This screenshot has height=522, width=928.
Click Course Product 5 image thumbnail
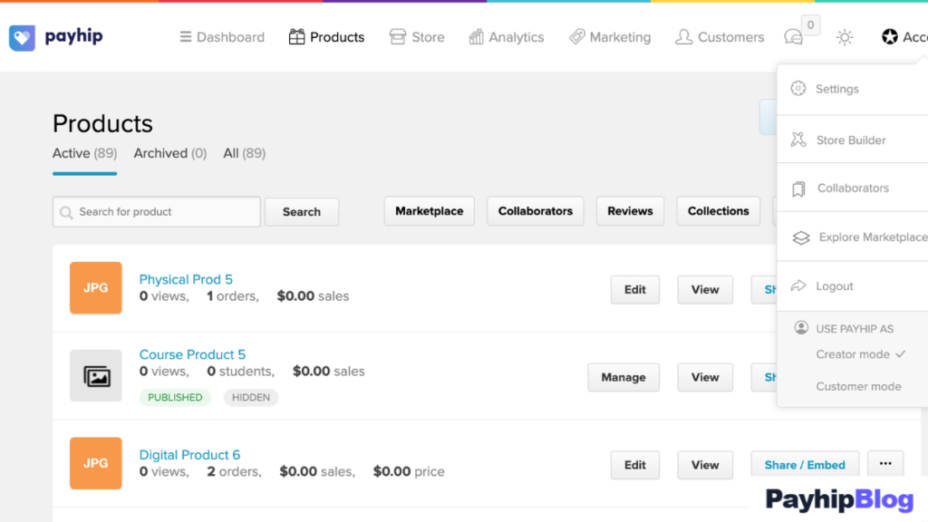pyautogui.click(x=96, y=375)
